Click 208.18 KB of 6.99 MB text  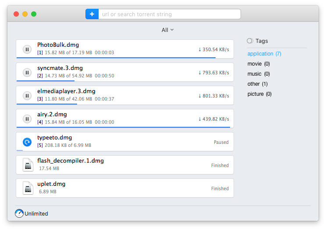(x=68, y=145)
